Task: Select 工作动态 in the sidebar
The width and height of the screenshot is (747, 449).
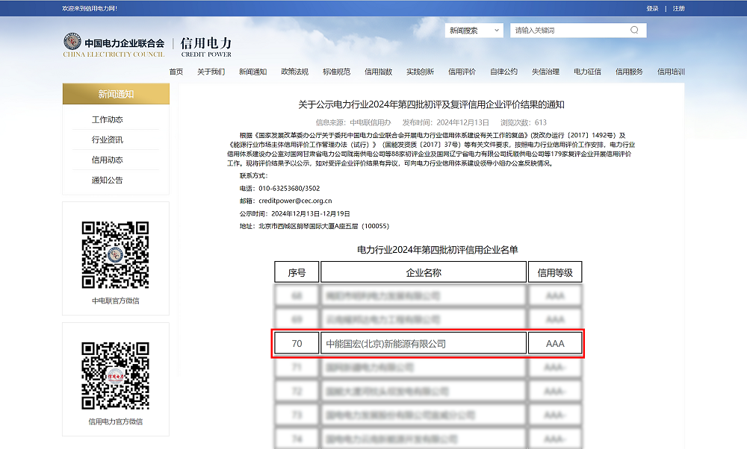Action: click(107, 119)
